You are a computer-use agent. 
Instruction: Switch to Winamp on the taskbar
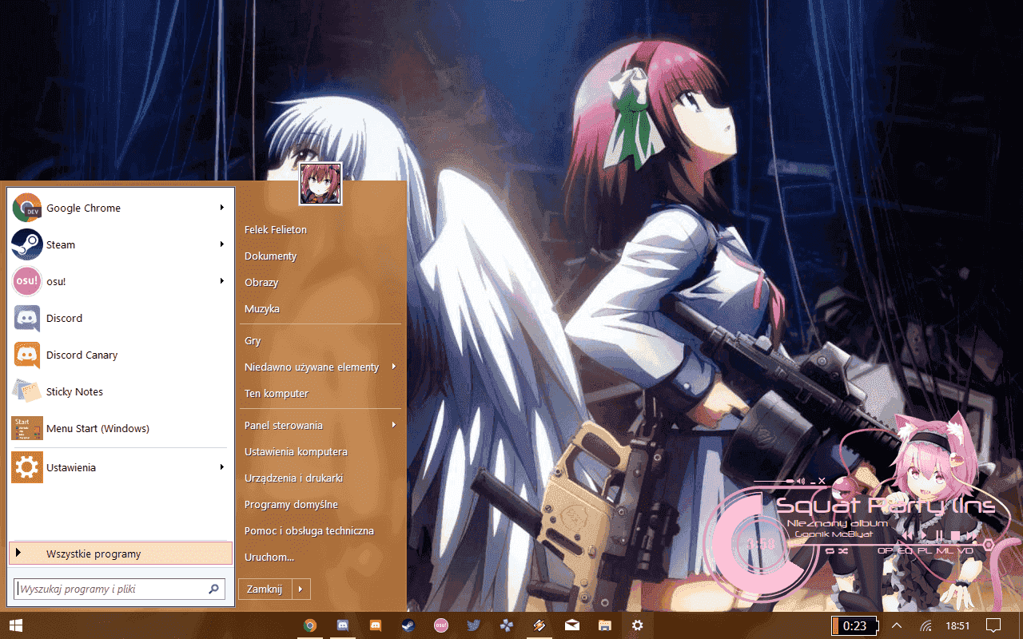539,625
